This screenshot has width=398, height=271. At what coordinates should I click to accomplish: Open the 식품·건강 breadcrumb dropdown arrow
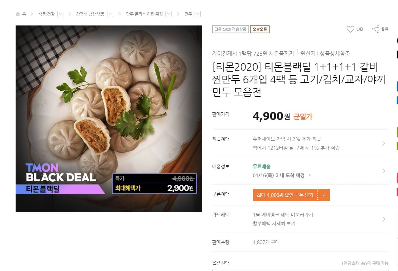[x=60, y=14]
